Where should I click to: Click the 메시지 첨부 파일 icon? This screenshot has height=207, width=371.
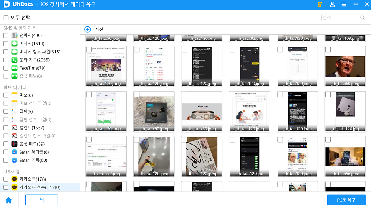(15, 52)
